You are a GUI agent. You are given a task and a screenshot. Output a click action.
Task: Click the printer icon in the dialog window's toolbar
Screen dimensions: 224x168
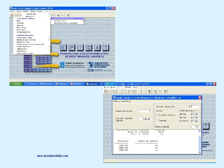pos(160,91)
